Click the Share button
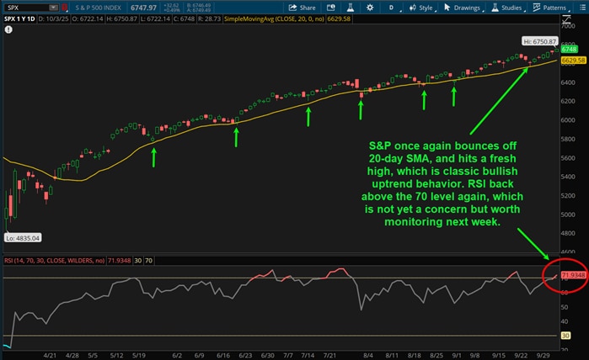The width and height of the screenshot is (589, 360). point(307,8)
